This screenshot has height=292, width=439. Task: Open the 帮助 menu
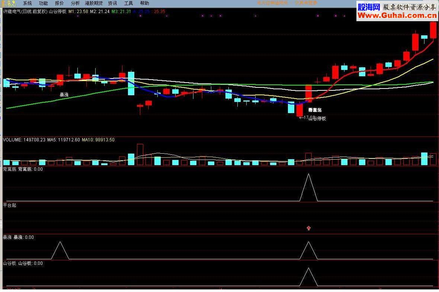144,3
